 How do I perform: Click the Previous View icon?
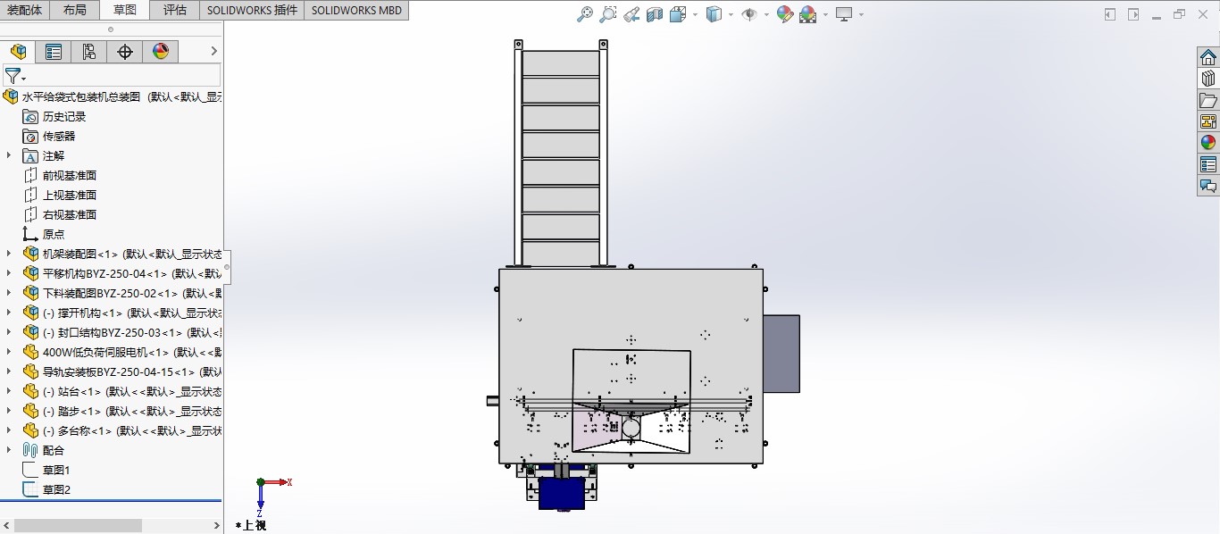click(631, 14)
